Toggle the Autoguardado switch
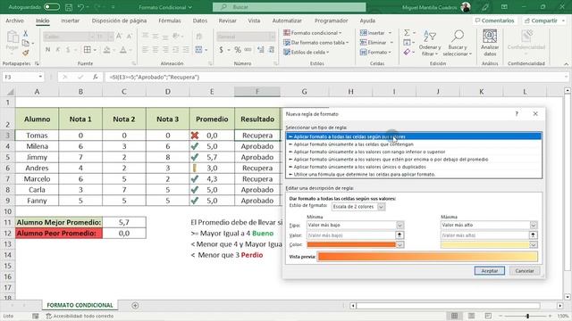Viewport: 572px width, 321px height. click(52, 7)
